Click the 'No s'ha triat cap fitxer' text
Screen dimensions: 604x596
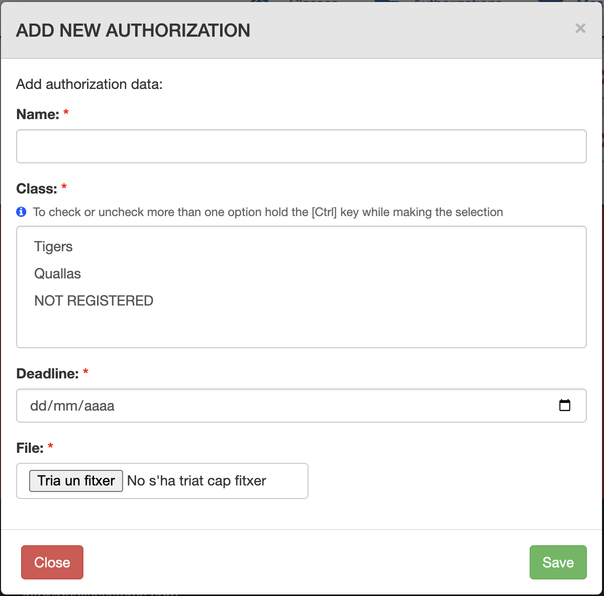pos(196,481)
